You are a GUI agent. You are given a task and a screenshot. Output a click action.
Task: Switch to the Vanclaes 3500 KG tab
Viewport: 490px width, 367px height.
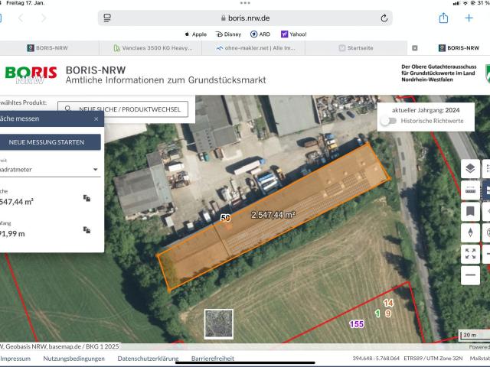[x=152, y=47]
